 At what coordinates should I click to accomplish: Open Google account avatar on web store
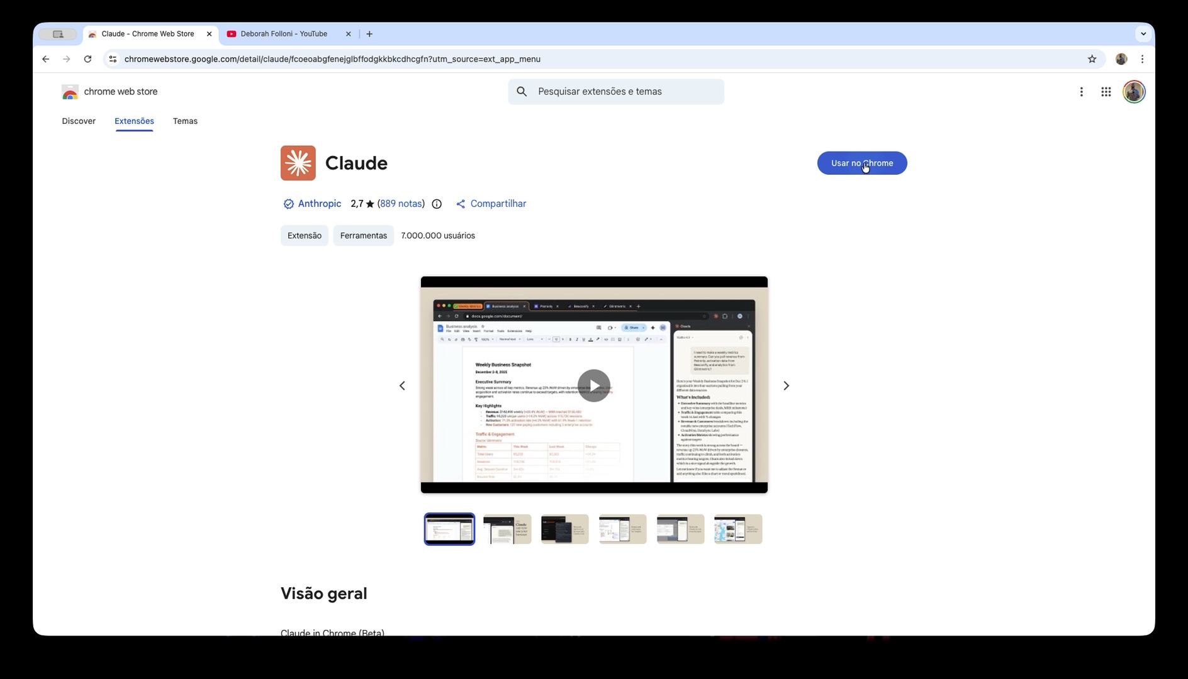click(1134, 92)
